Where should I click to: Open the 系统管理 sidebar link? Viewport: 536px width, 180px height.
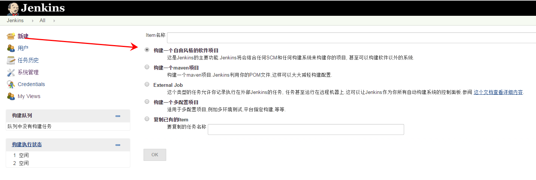pos(28,72)
